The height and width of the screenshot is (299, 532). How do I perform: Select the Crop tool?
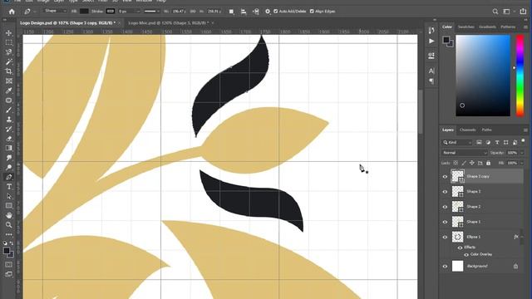pos(9,71)
